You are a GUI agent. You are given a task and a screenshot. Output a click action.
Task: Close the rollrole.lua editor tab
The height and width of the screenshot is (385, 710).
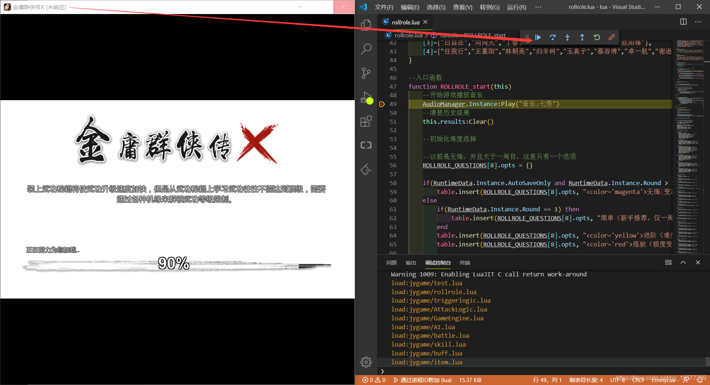click(x=425, y=22)
